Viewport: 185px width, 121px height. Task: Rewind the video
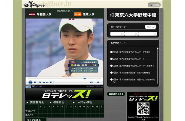click(44, 82)
